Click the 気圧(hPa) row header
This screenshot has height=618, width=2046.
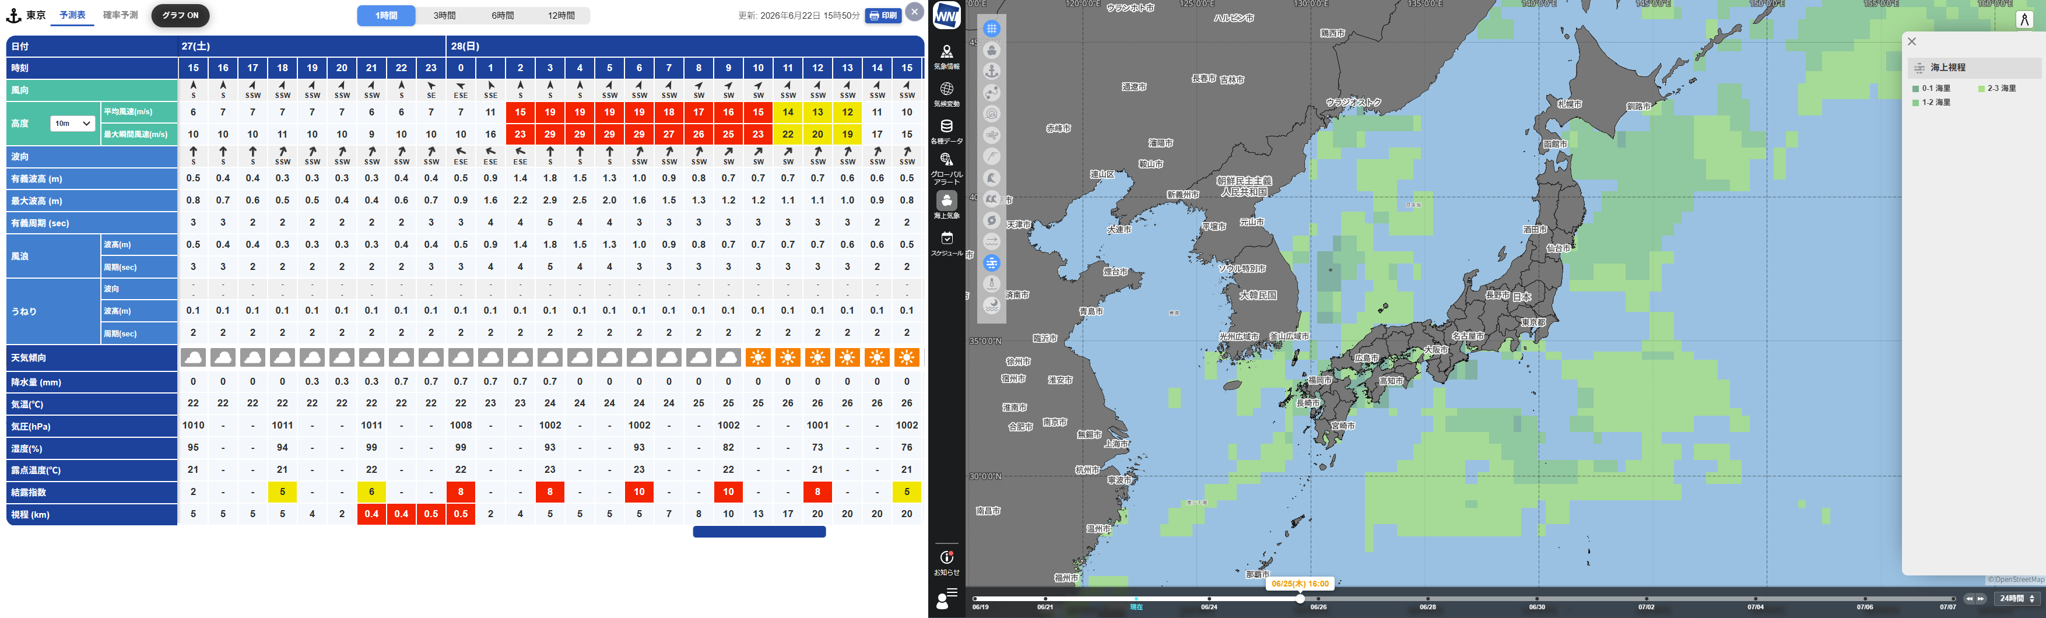pos(92,427)
